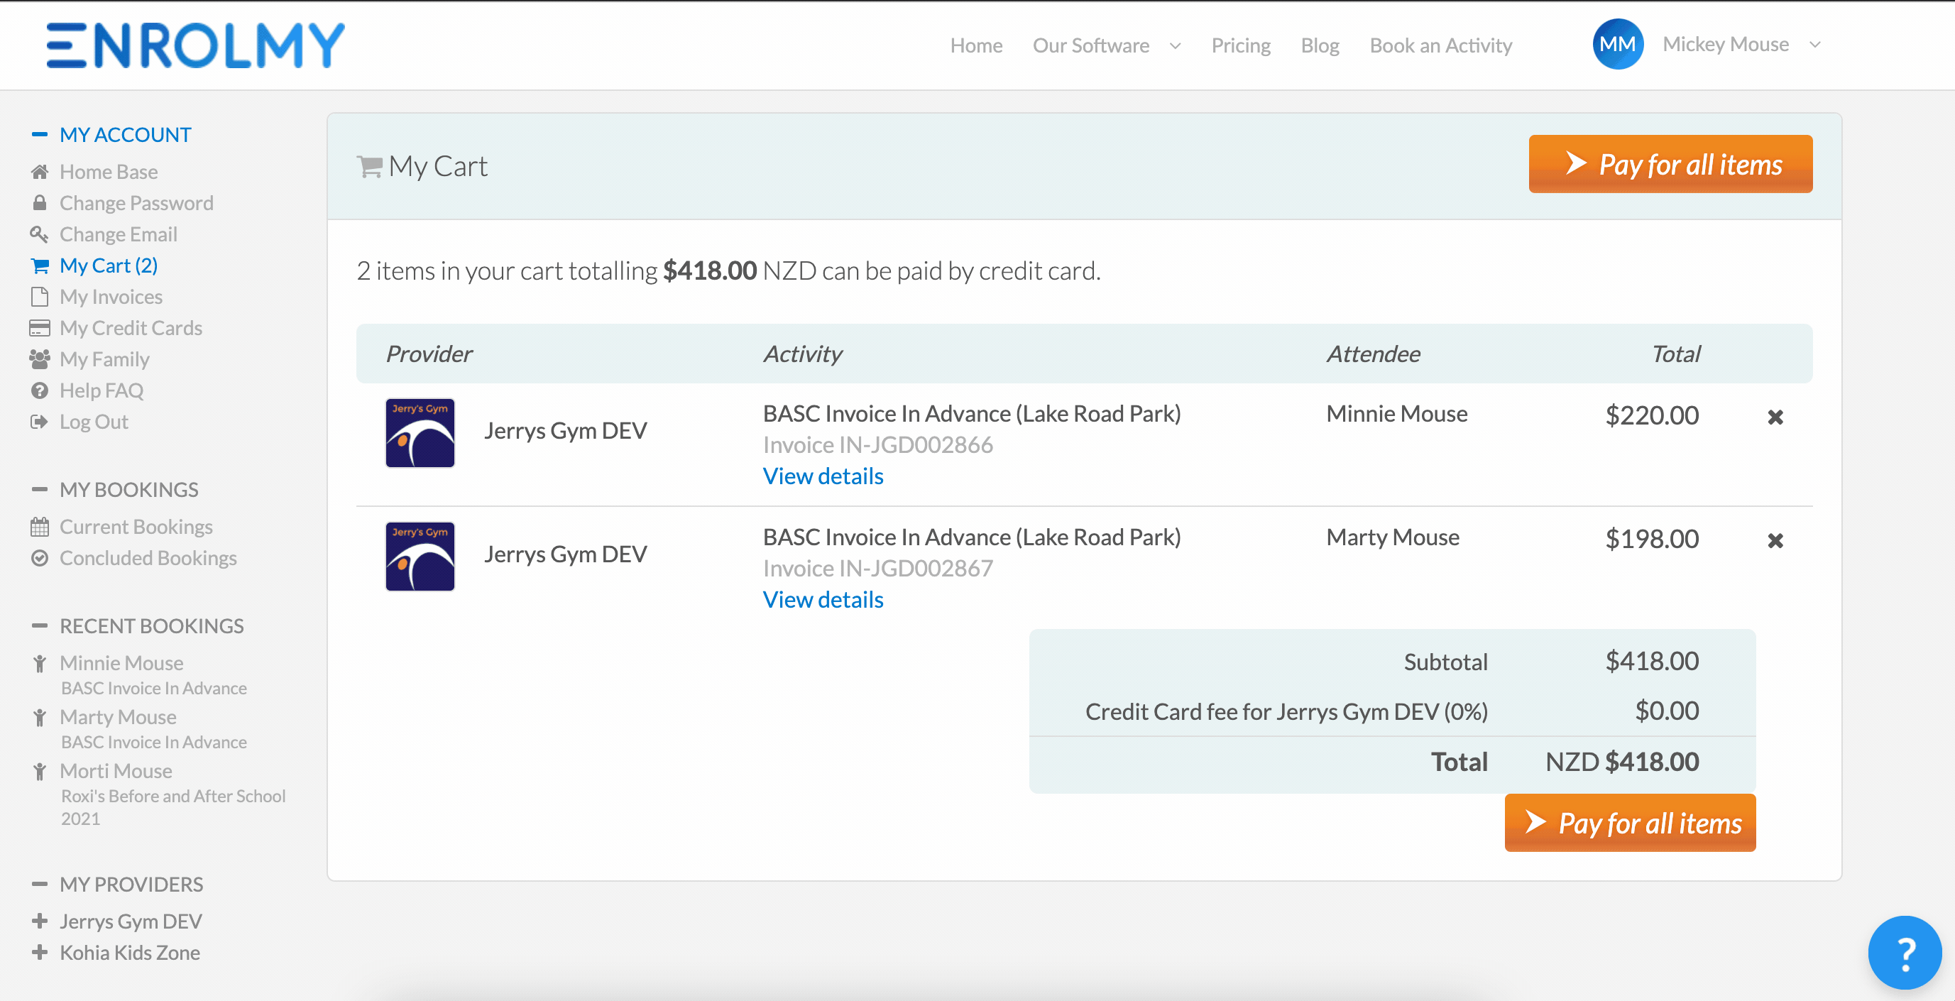Open Home Base link

[x=109, y=172]
